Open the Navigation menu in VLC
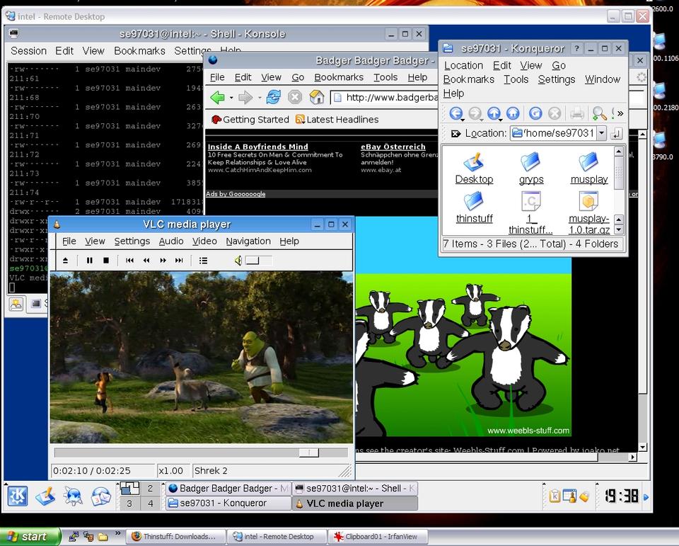The image size is (679, 546). click(x=248, y=241)
